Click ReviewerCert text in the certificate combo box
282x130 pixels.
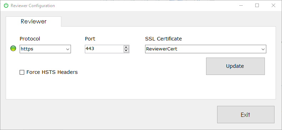coord(162,49)
